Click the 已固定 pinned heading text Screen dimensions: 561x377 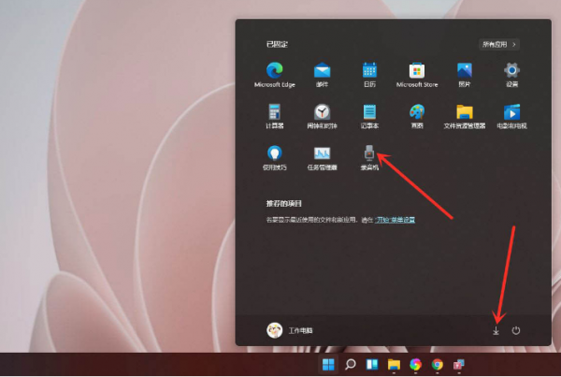277,44
